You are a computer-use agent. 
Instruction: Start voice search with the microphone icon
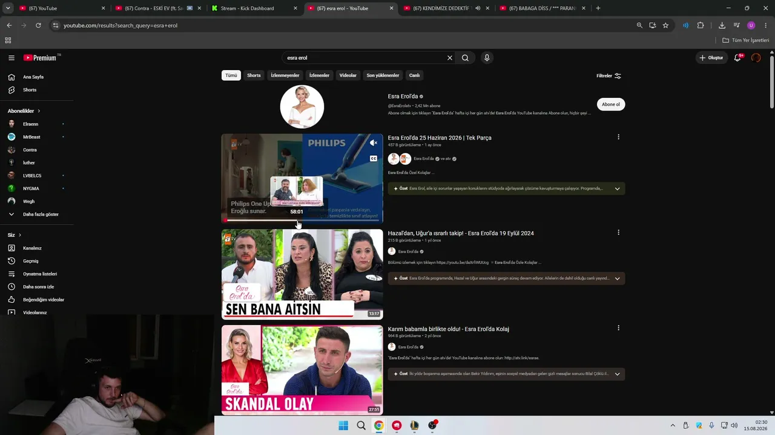487,58
